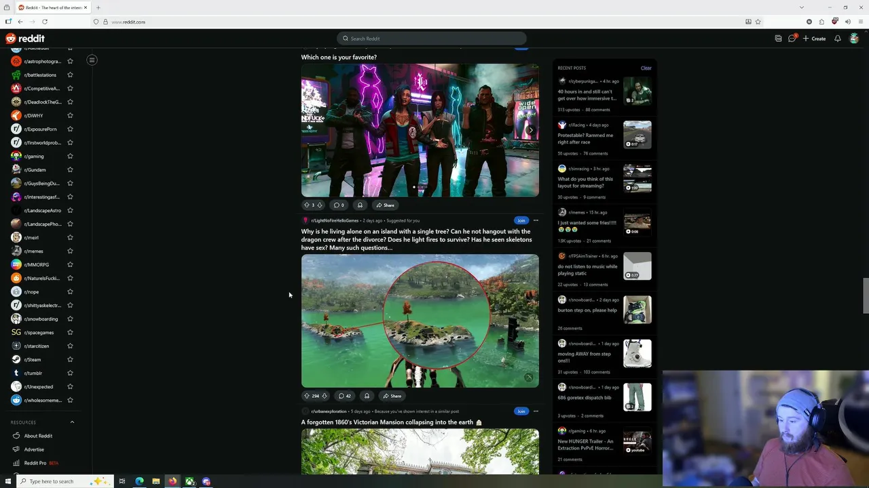The width and height of the screenshot is (869, 488).
Task: Join the r/LightNoFireHelloGames community
Action: [x=521, y=220]
